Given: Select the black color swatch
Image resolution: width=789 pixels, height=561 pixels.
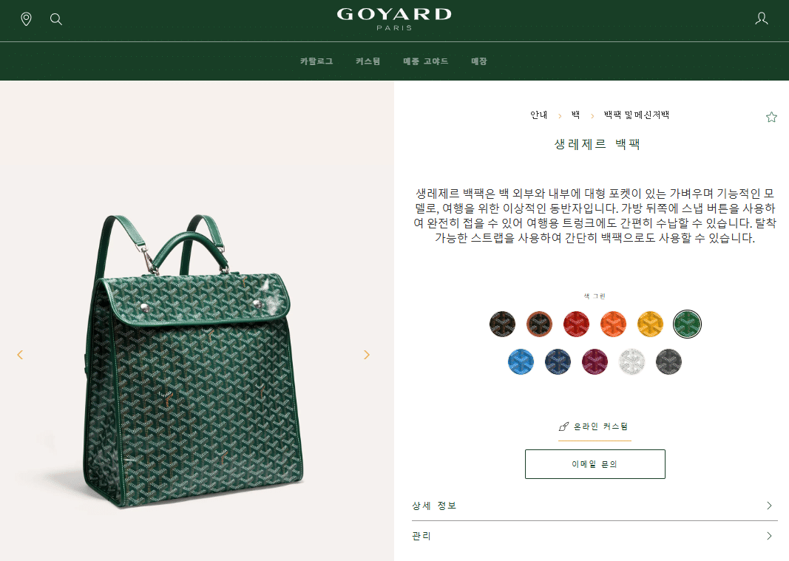Looking at the screenshot, I should pyautogui.click(x=502, y=324).
